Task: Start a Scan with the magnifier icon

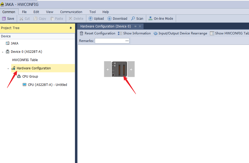Action: click(133, 19)
